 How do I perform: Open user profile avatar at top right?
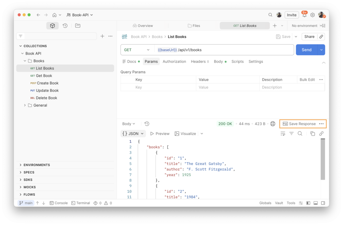(322, 15)
